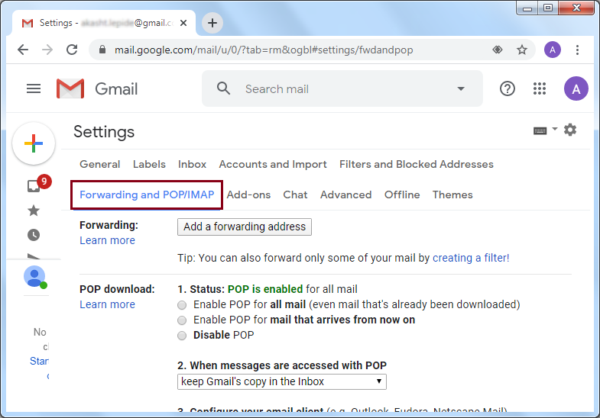The image size is (600, 418).
Task: Open Chrome profile avatar in toolbar
Action: tap(553, 50)
